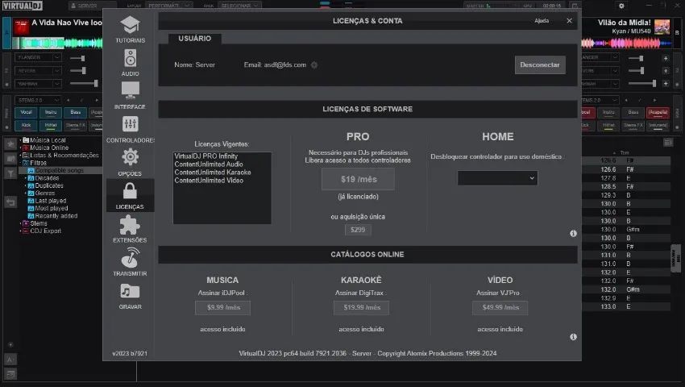
Task: Open main settings gear in title bar
Action: (621, 6)
